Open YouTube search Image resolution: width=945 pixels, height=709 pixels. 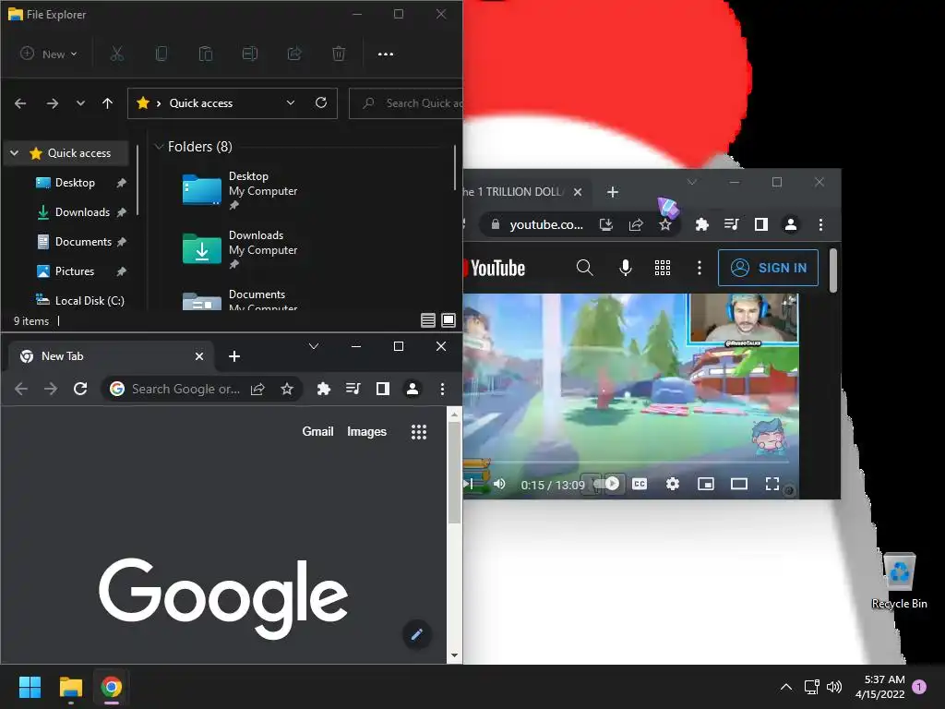click(x=584, y=268)
